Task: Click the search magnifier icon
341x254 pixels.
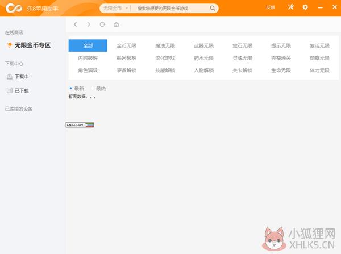Action: [213, 9]
